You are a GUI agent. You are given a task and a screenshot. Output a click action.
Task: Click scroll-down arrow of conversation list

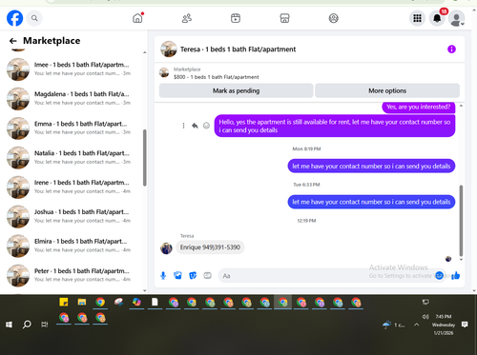click(145, 290)
